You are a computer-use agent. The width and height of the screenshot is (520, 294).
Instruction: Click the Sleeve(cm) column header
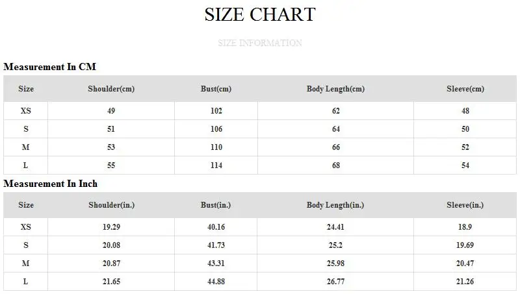coord(465,89)
